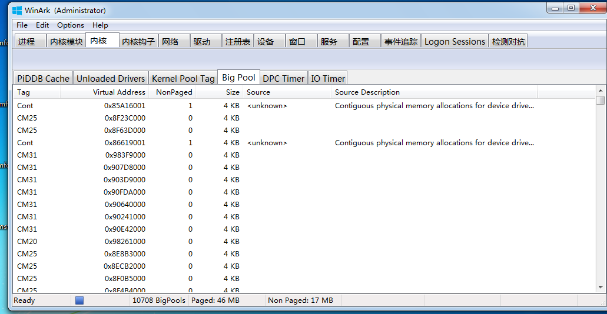Go to the 配置 tab

364,41
